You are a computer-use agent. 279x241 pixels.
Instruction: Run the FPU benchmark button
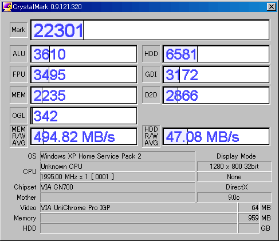point(19,74)
